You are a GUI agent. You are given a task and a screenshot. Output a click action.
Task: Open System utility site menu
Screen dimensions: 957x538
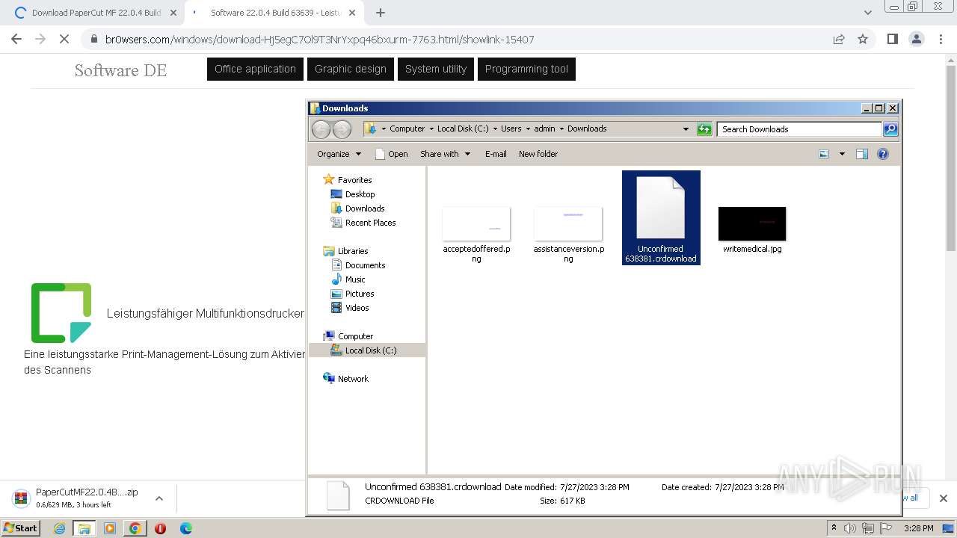pos(436,69)
